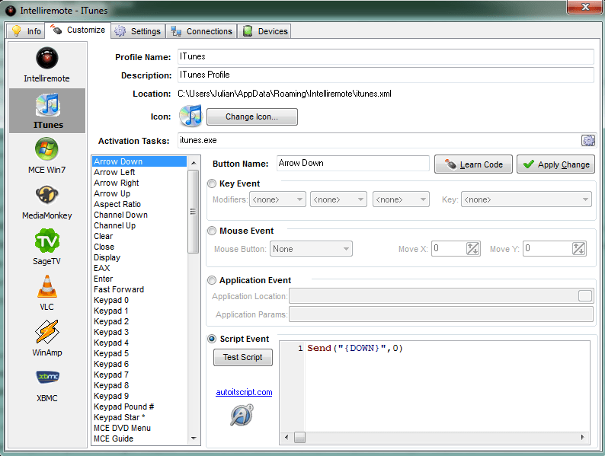Click the Application Location browse button
This screenshot has width=605, height=456.
[585, 296]
